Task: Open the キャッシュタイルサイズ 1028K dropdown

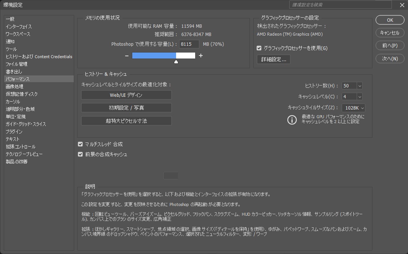Action: (353, 108)
